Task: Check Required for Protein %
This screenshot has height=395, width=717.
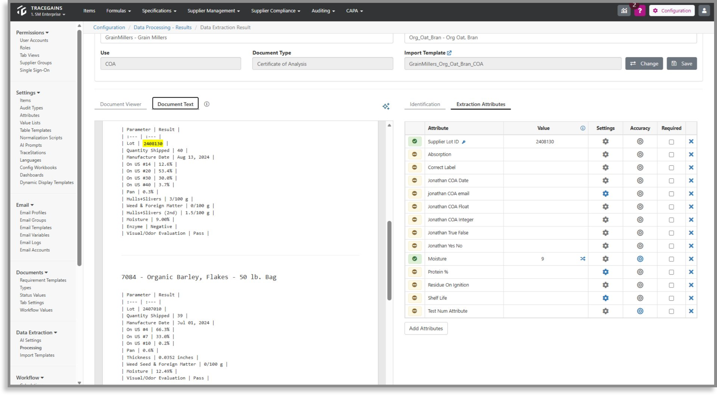Action: coord(671,272)
